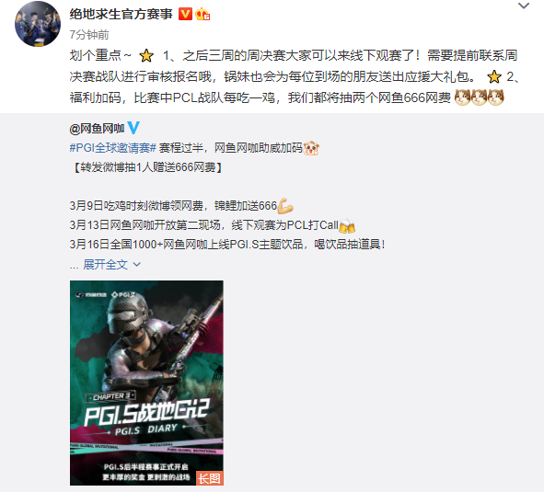Open the @网鱼网咖 reposted account link
544x492 pixels.
tap(97, 129)
